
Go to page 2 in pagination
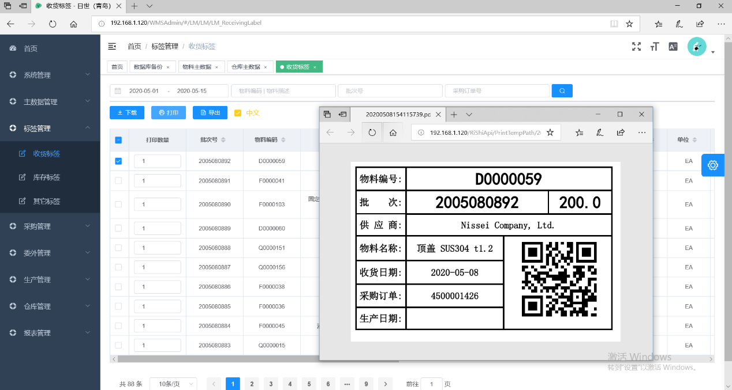click(252, 384)
